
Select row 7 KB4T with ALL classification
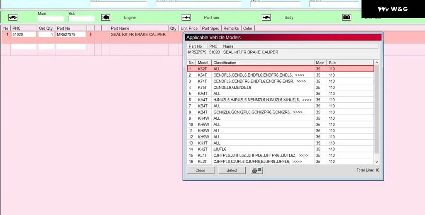(281, 106)
